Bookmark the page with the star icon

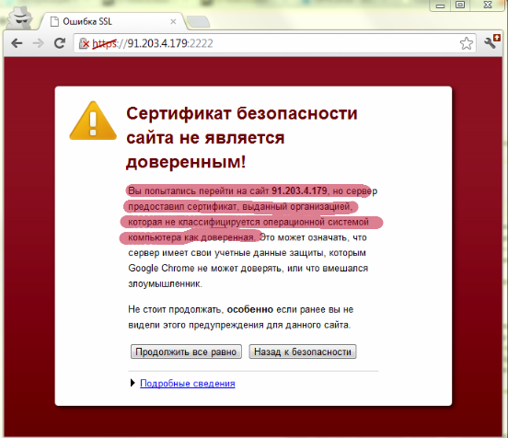467,43
